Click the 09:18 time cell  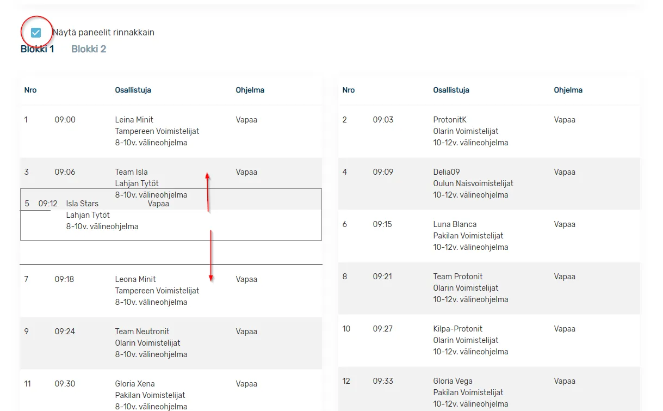tap(64, 279)
